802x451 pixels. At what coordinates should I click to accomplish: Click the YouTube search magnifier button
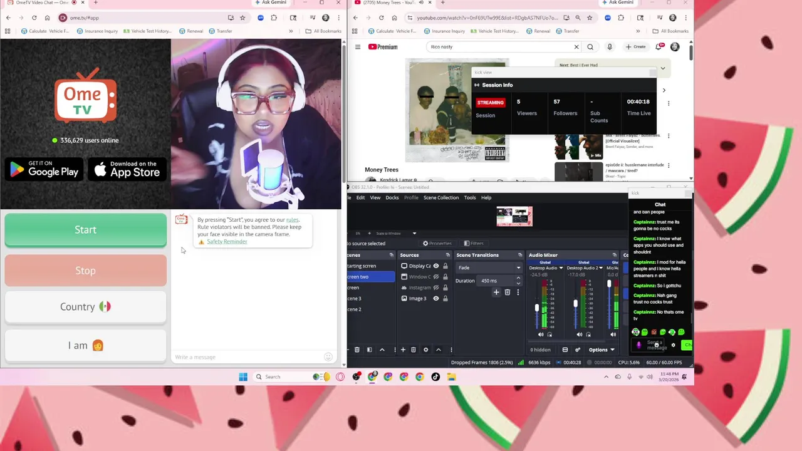(590, 47)
